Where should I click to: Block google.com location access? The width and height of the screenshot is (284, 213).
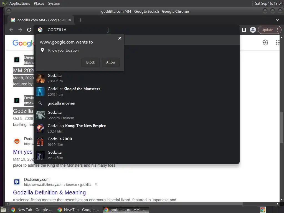pos(90,62)
